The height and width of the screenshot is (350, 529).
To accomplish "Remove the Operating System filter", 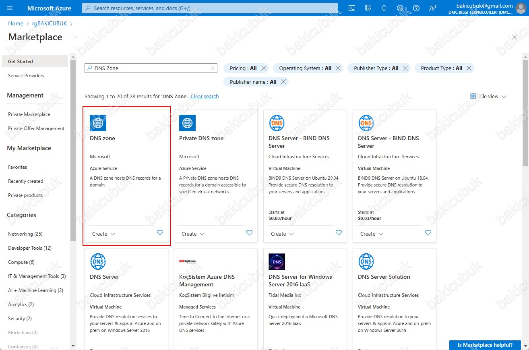I will 338,68.
